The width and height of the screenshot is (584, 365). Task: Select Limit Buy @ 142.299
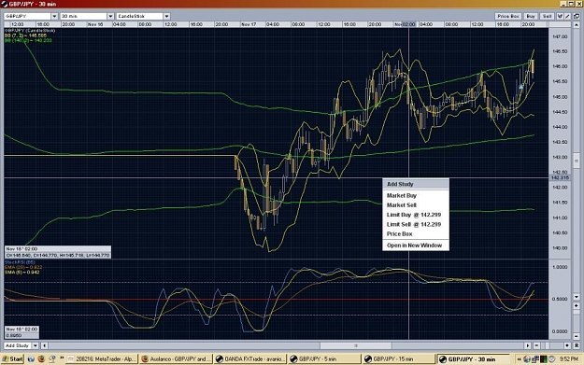[x=416, y=215]
